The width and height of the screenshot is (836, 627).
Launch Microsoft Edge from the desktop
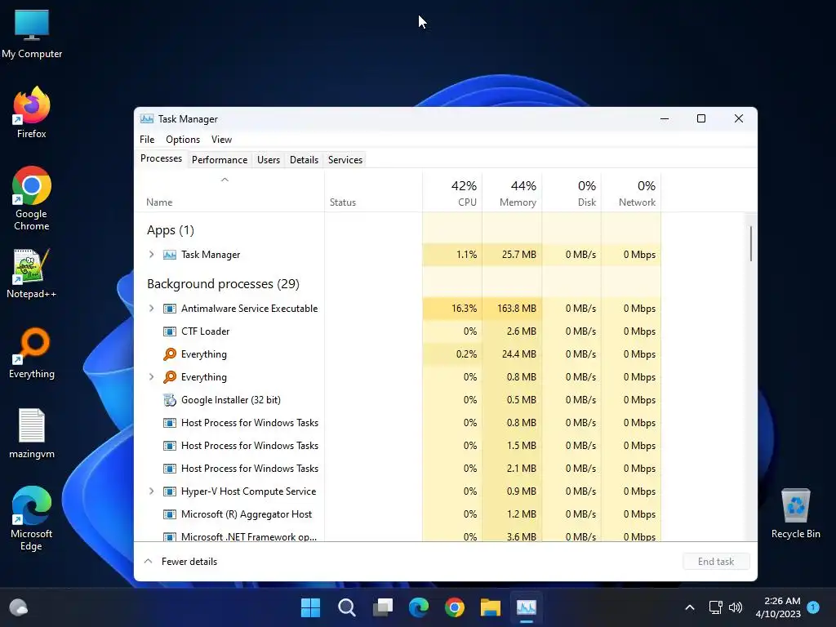(x=32, y=518)
